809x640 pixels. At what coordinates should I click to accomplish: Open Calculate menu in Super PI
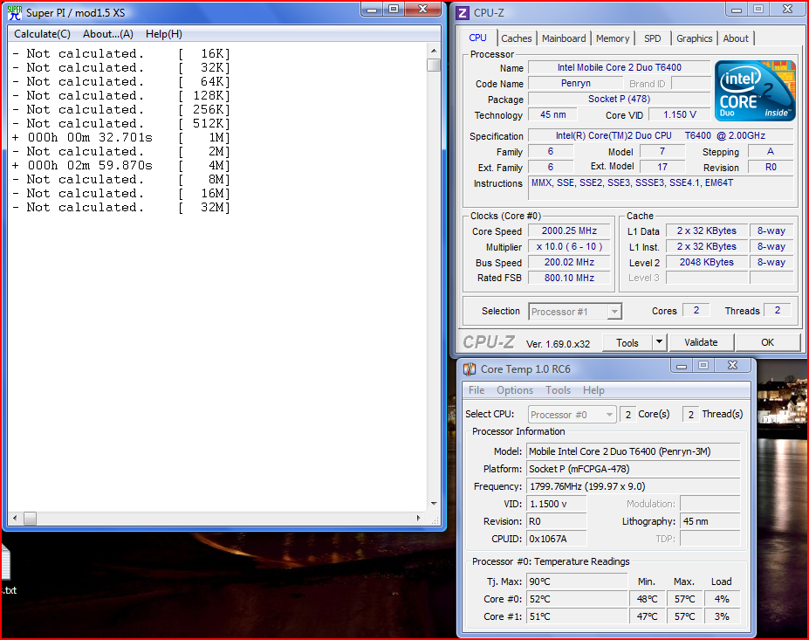42,34
